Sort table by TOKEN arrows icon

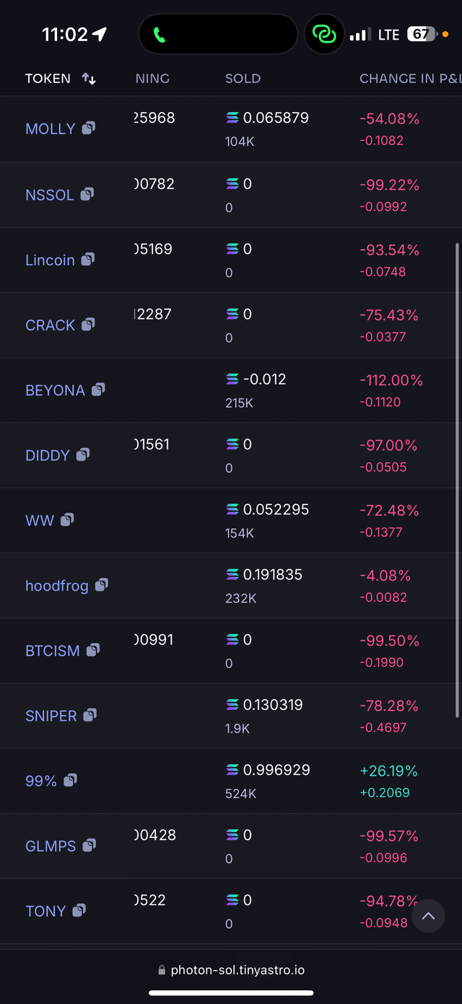click(89, 79)
